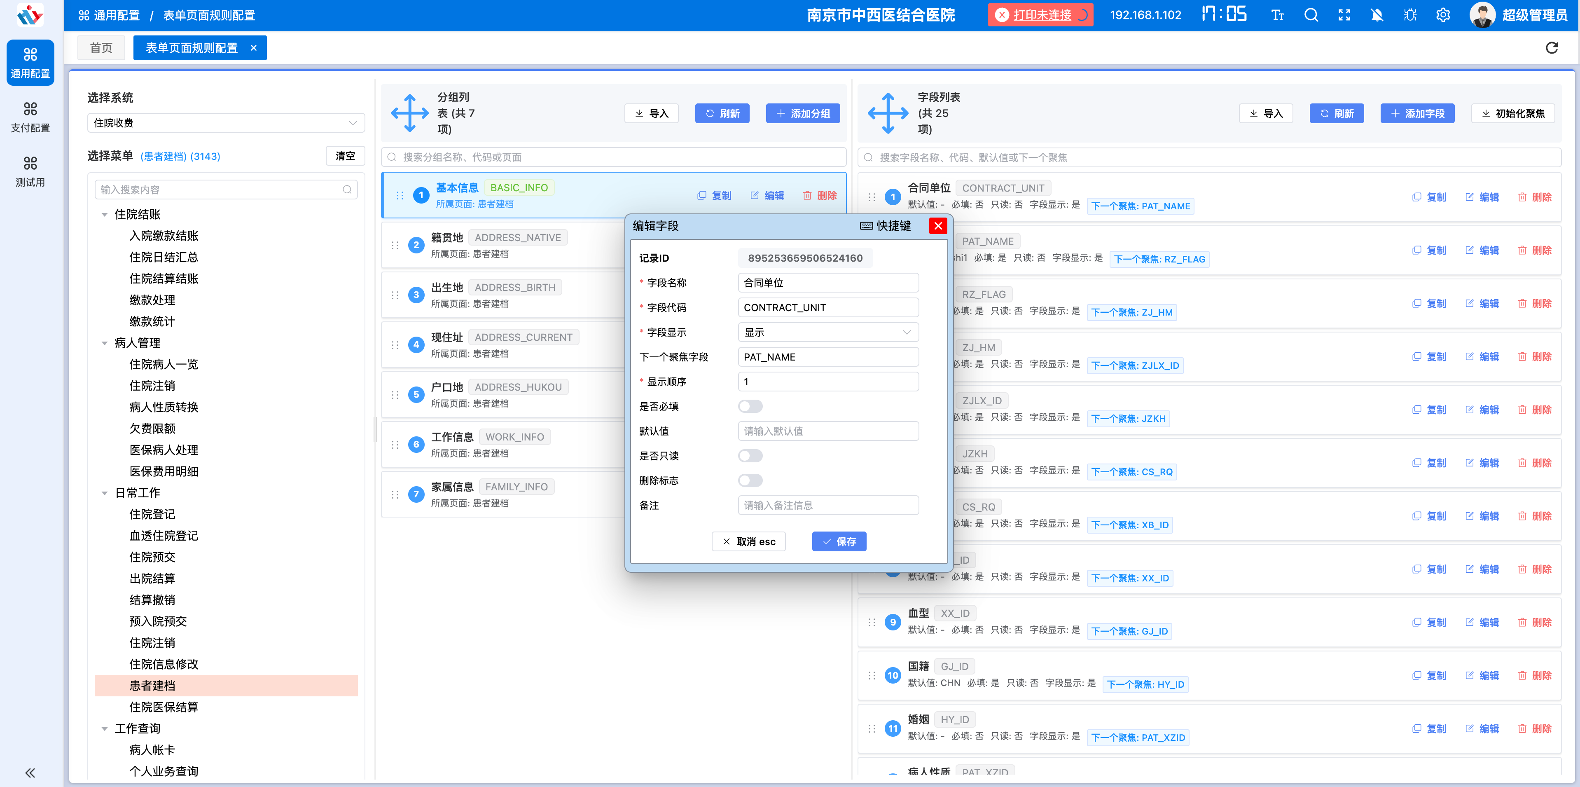Open the 选择系统 dropdown showing 住院收费
The image size is (1580, 787).
226,123
